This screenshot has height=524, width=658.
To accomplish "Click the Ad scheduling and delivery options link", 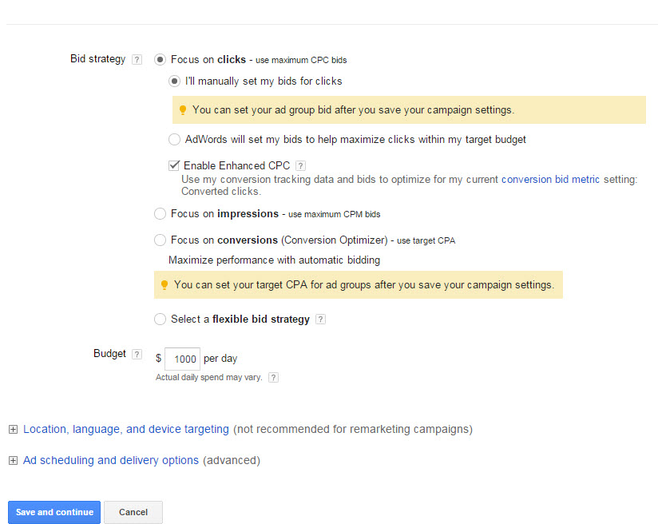I will 110,460.
